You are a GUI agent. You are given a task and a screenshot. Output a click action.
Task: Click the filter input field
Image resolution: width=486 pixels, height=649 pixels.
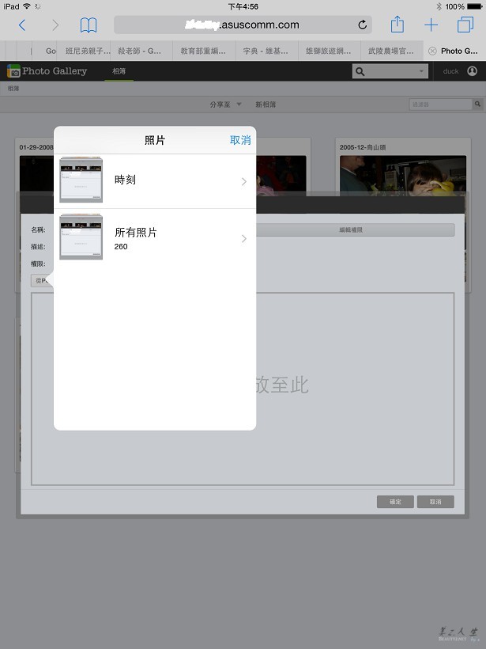(440, 104)
